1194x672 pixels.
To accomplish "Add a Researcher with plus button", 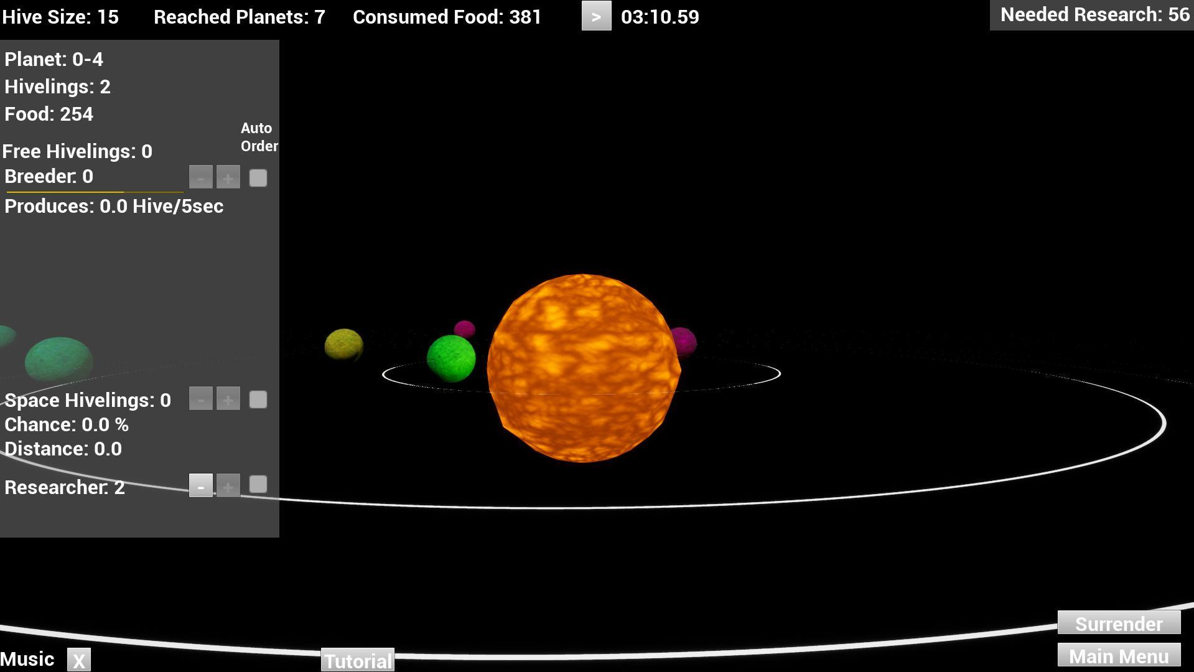I will [228, 485].
